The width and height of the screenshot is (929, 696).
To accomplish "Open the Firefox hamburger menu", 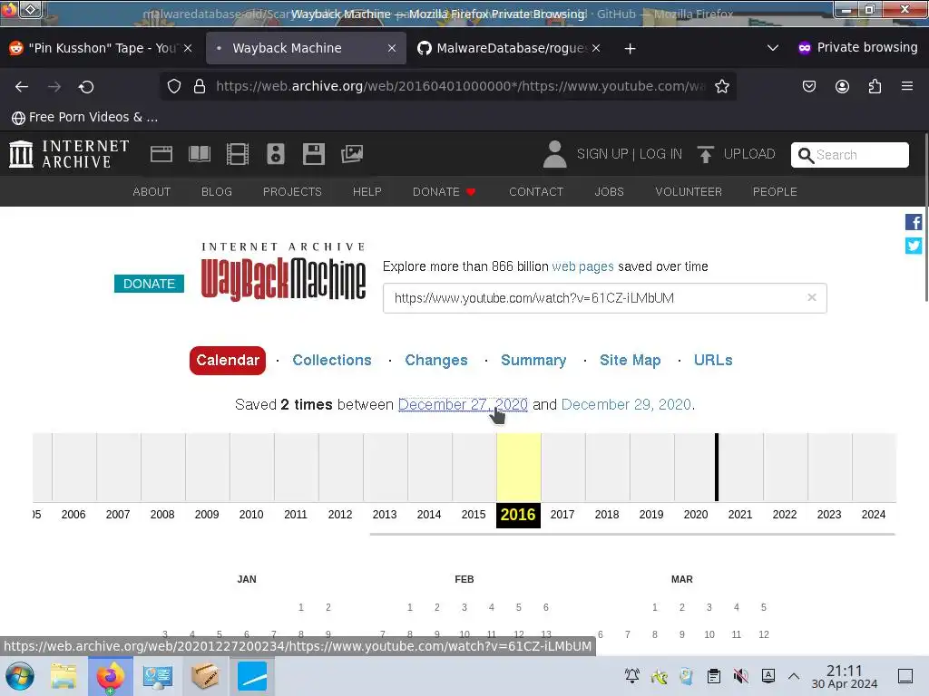I will pos(907,86).
